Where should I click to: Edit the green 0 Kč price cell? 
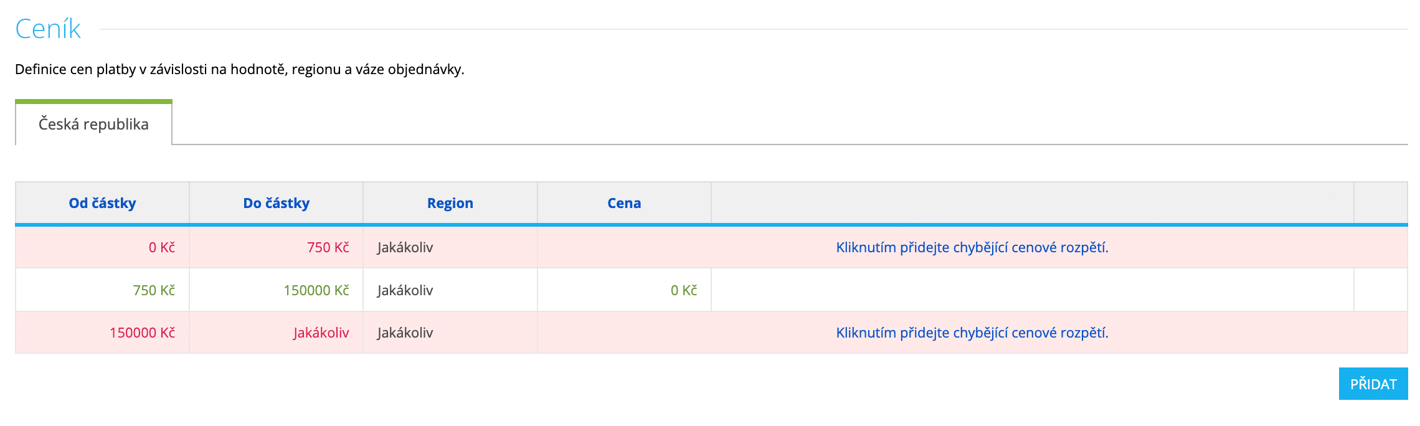click(x=683, y=290)
